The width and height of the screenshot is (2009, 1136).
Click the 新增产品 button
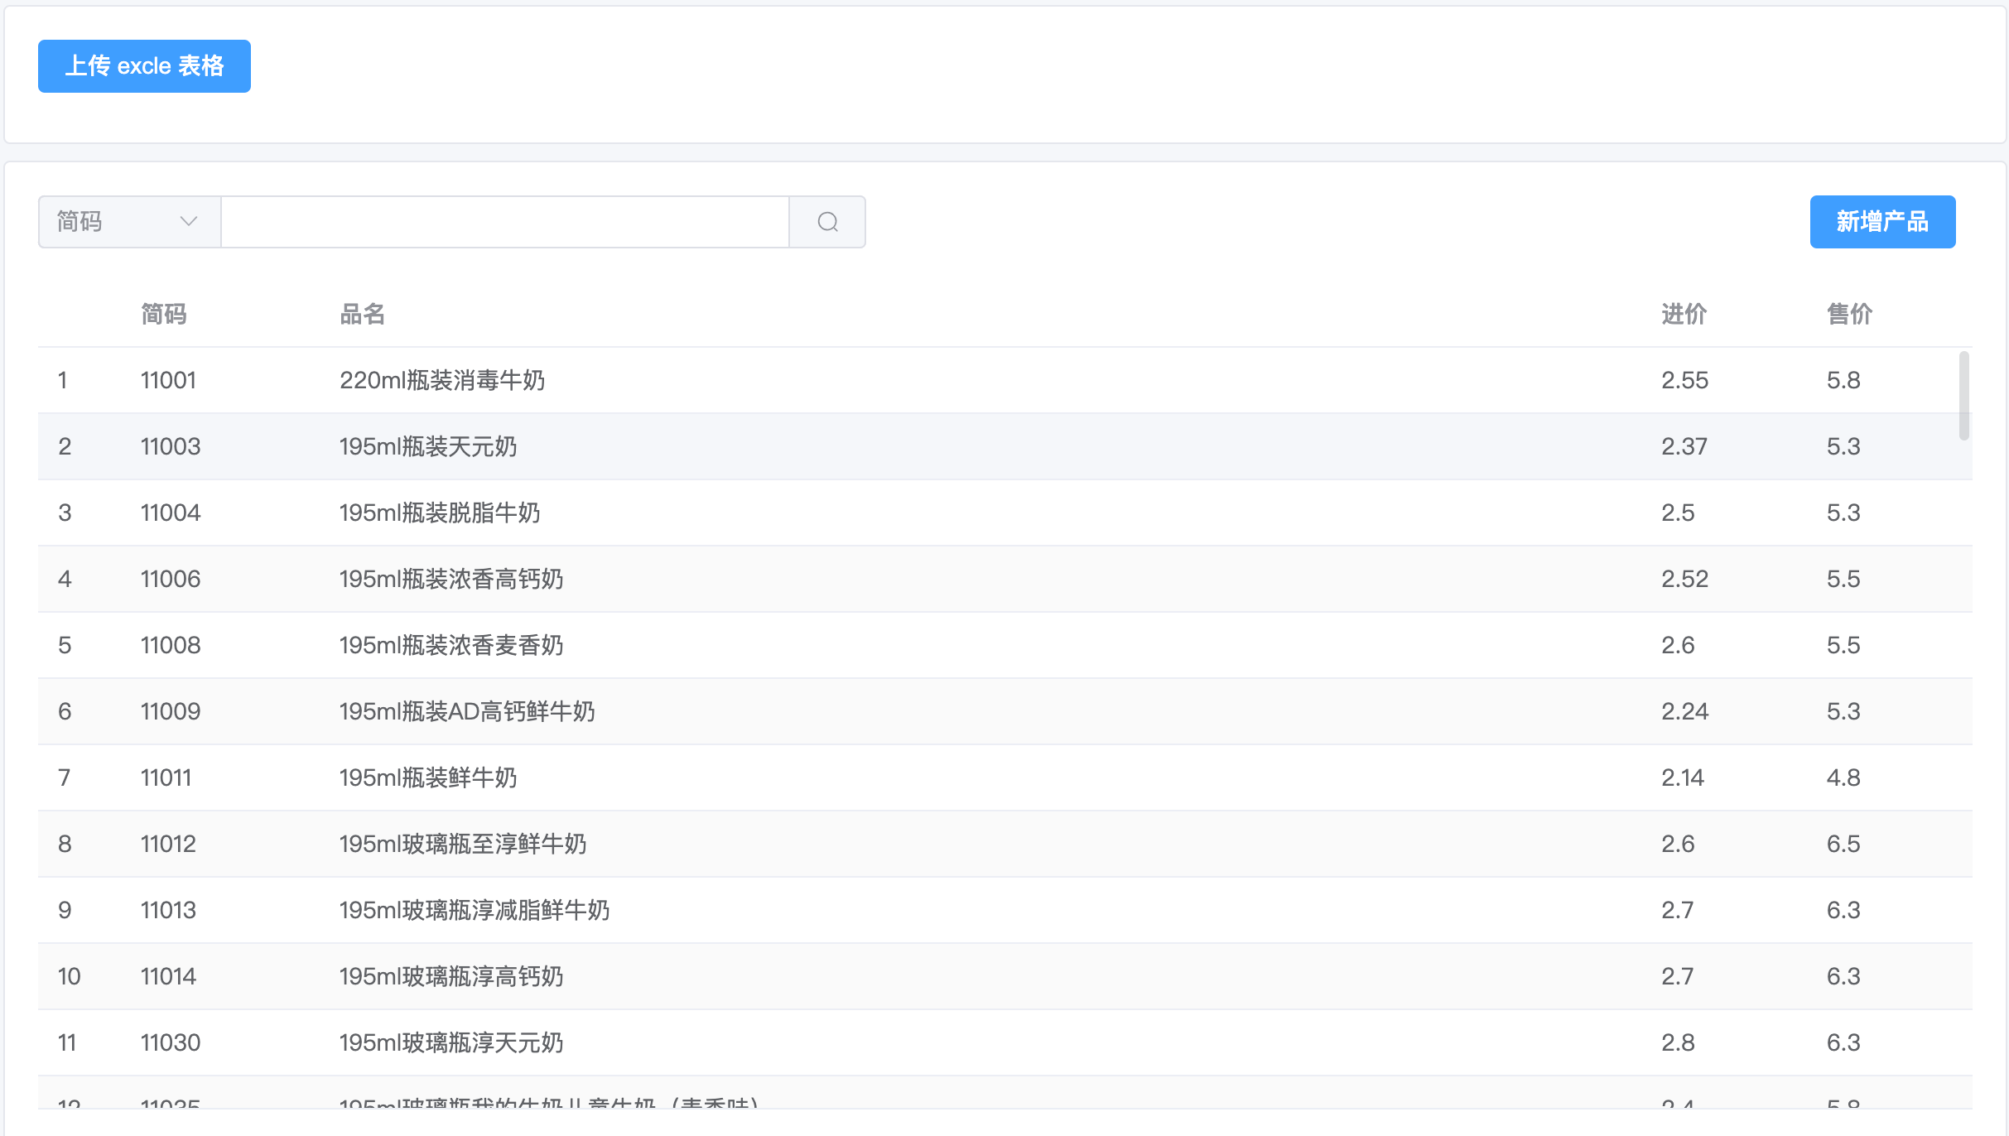click(x=1882, y=222)
